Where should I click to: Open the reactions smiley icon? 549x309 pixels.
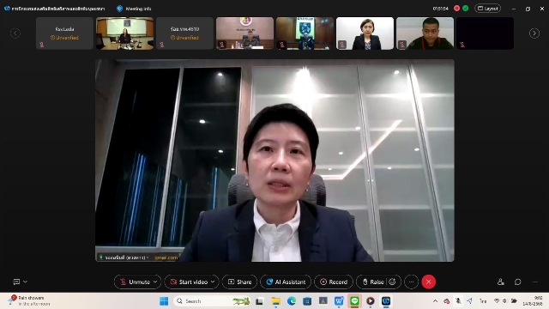[393, 282]
